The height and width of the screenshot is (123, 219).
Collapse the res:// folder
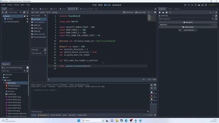pos(2,78)
